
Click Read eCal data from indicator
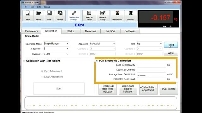point(108,89)
